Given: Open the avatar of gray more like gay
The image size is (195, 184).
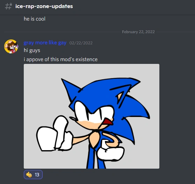Looking at the screenshot, I should click(11, 46).
